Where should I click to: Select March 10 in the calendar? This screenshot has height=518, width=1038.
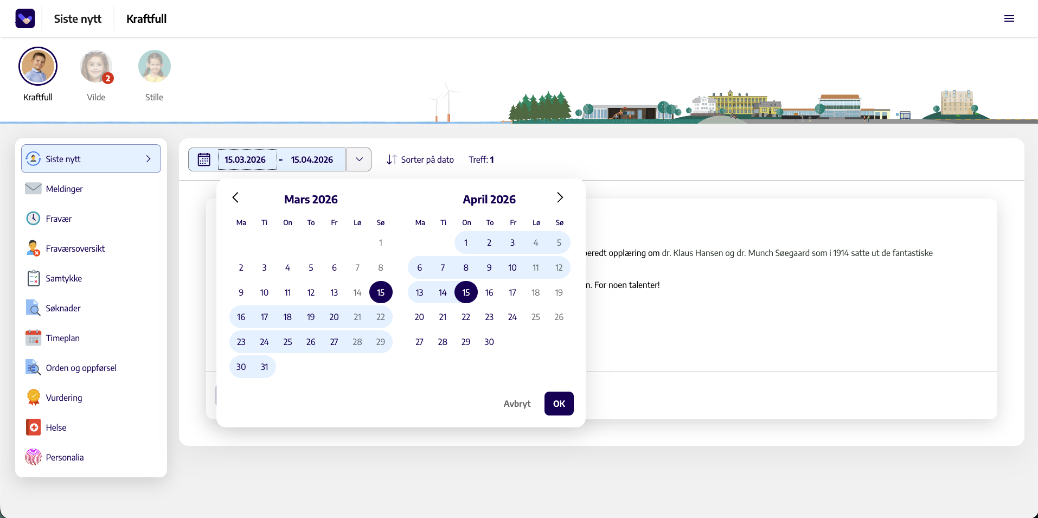(264, 292)
